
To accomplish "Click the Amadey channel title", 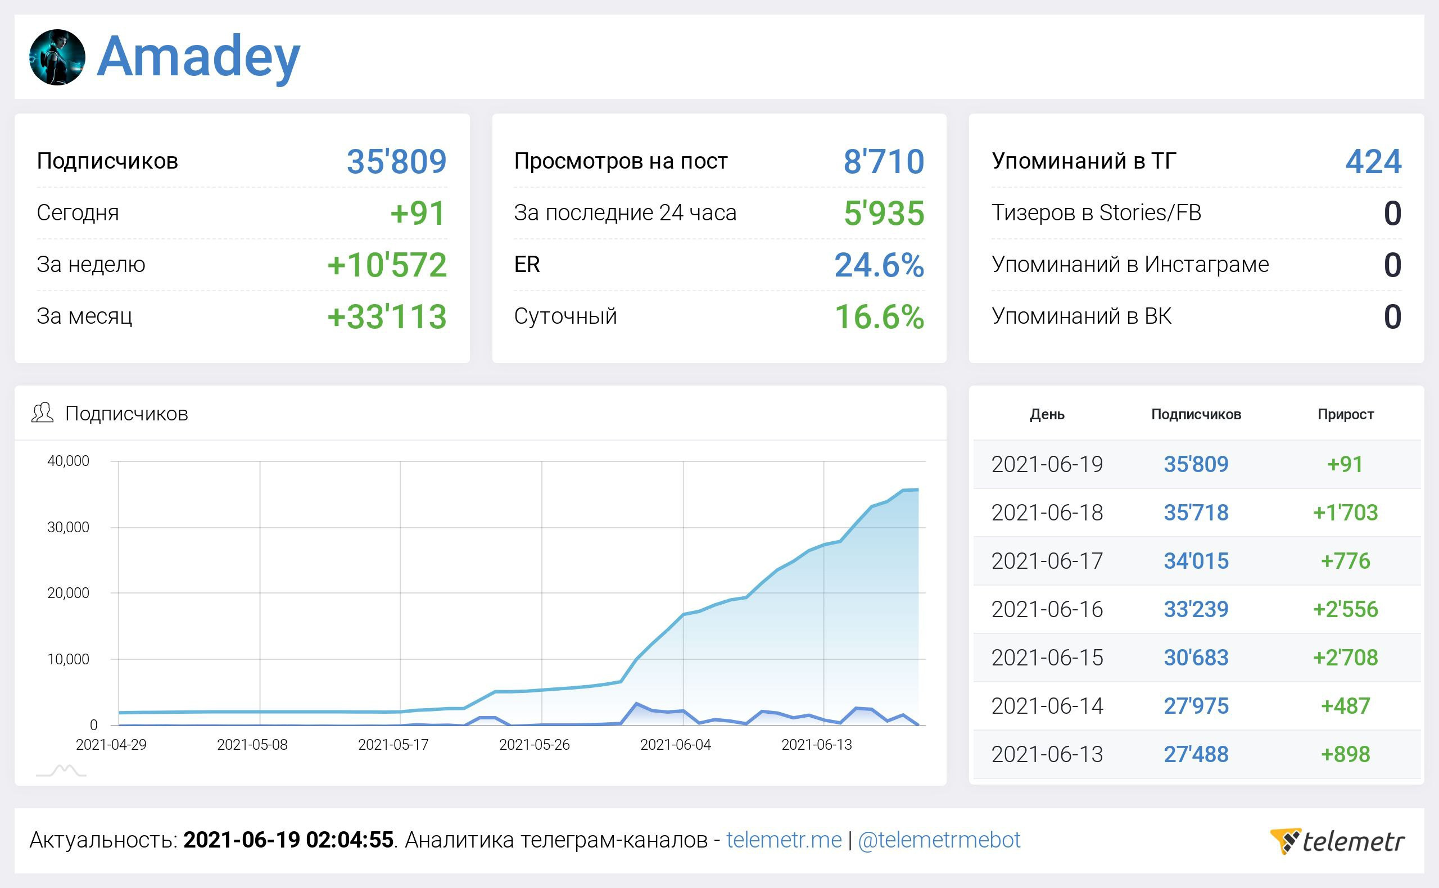I will coord(198,56).
